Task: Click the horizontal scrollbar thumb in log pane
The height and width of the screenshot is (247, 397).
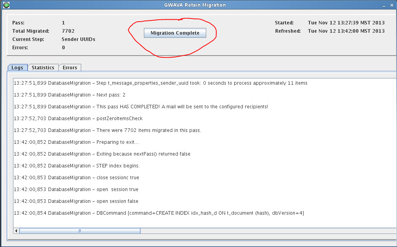Action: [x=80, y=231]
